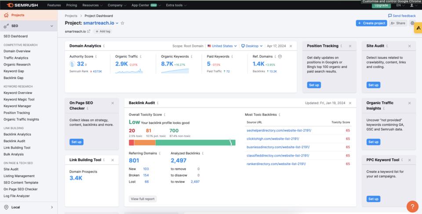422x214 pixels.
Task: Close the PPC Keyword Tool widget
Action: 409,160
